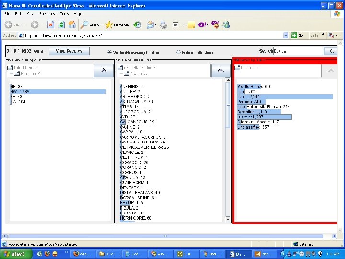Click the Site folder icon in Space panel
Viewport: 345px width, 259px height.
coord(10,68)
